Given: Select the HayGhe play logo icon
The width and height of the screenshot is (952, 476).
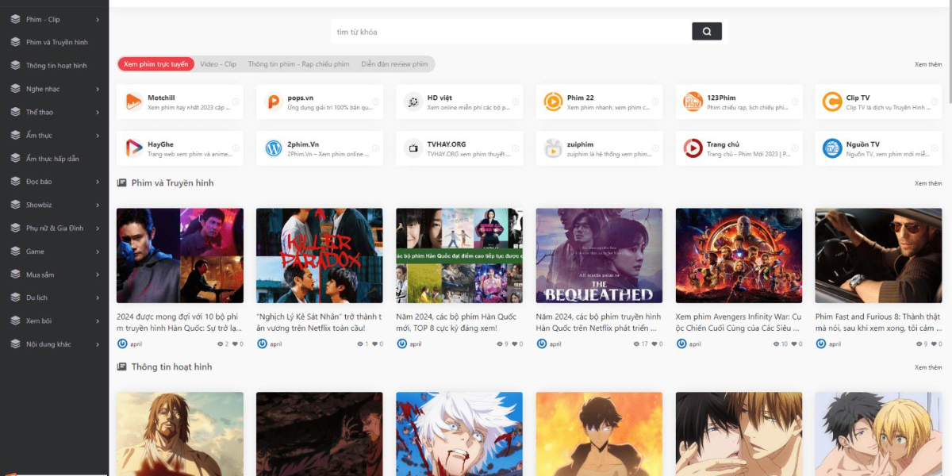Looking at the screenshot, I should click(x=134, y=148).
